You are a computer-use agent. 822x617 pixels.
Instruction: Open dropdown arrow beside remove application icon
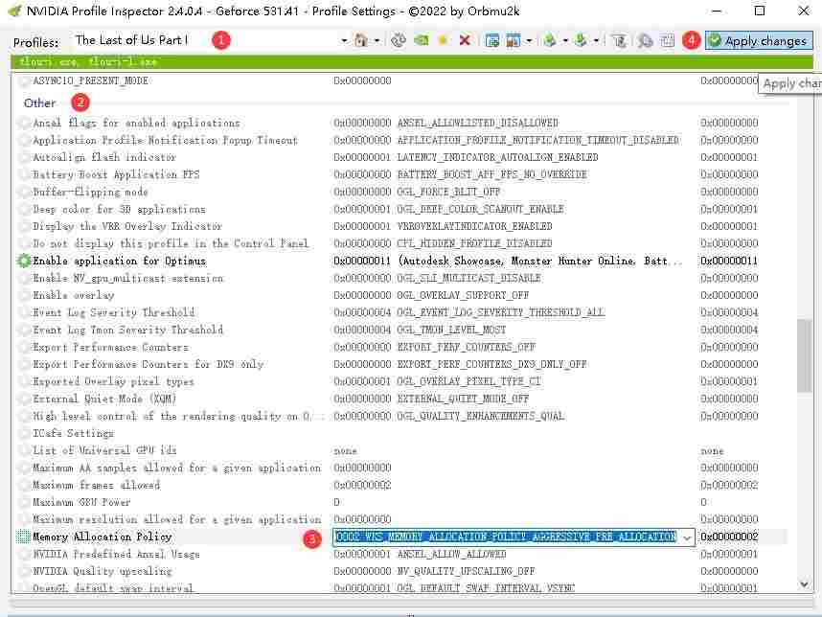point(529,41)
